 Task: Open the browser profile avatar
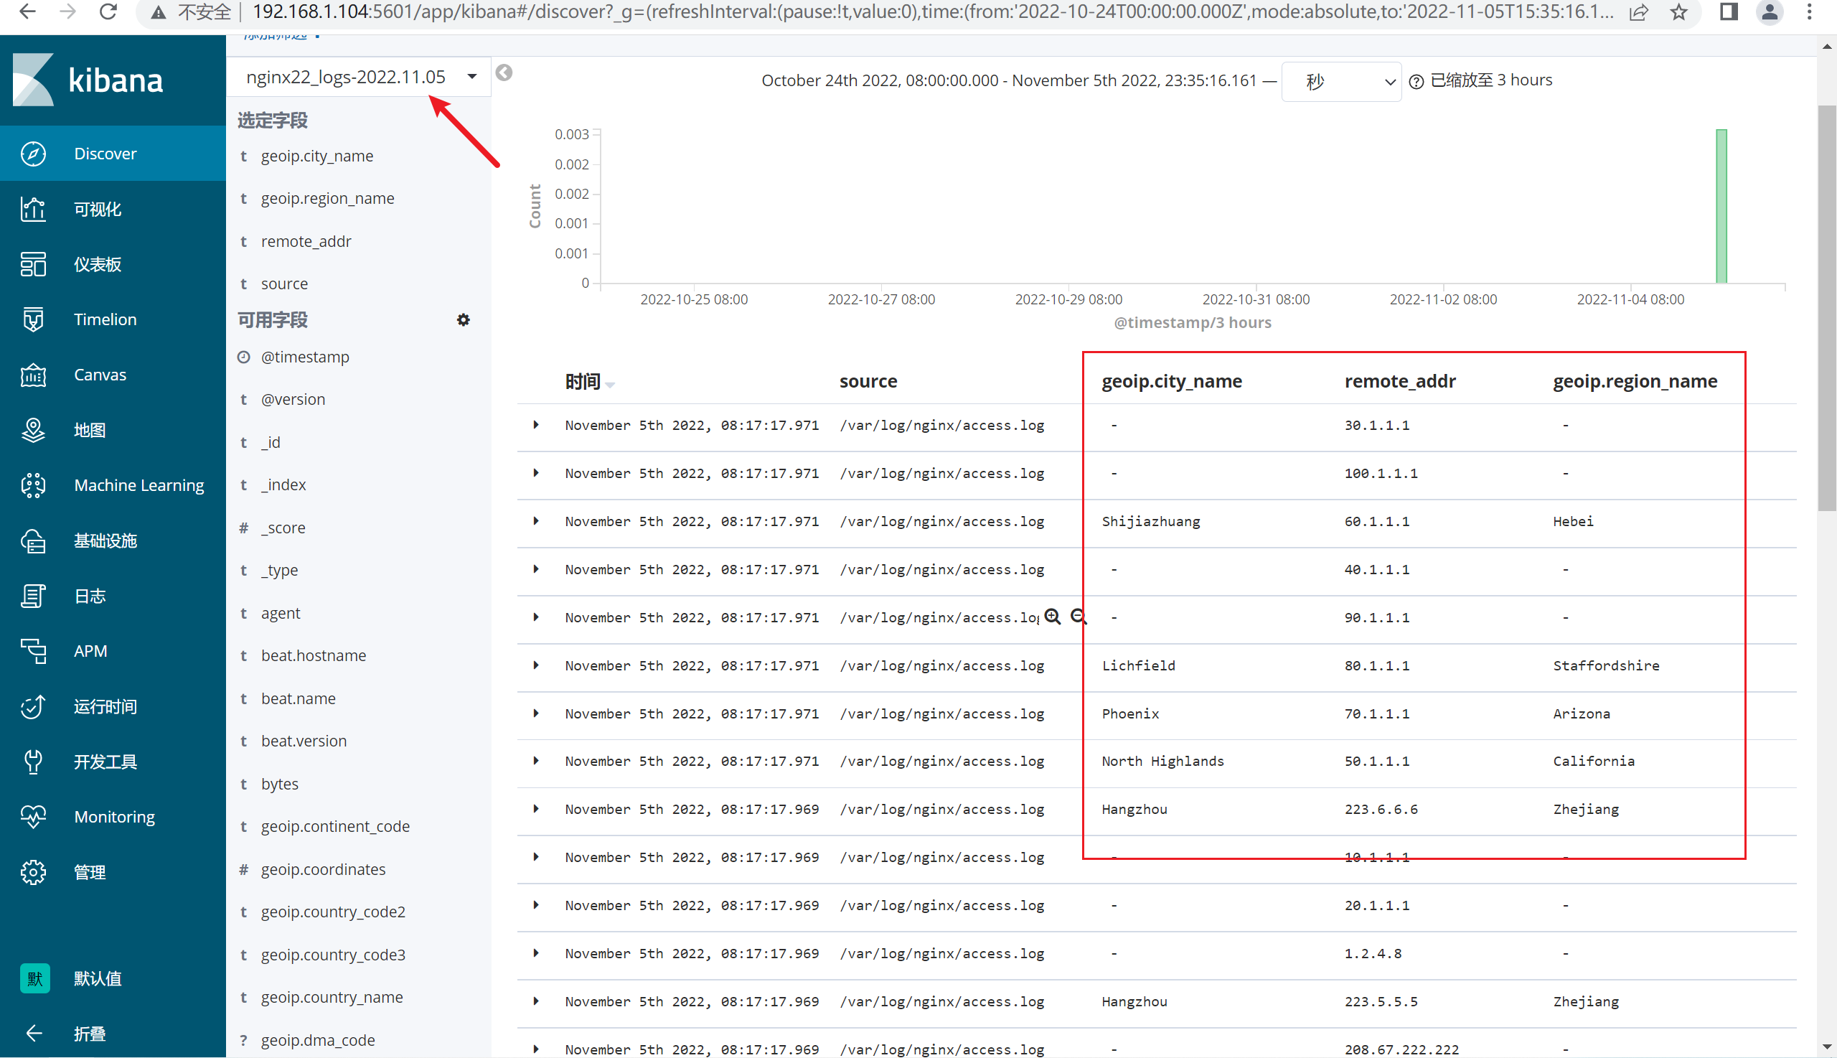click(1770, 12)
